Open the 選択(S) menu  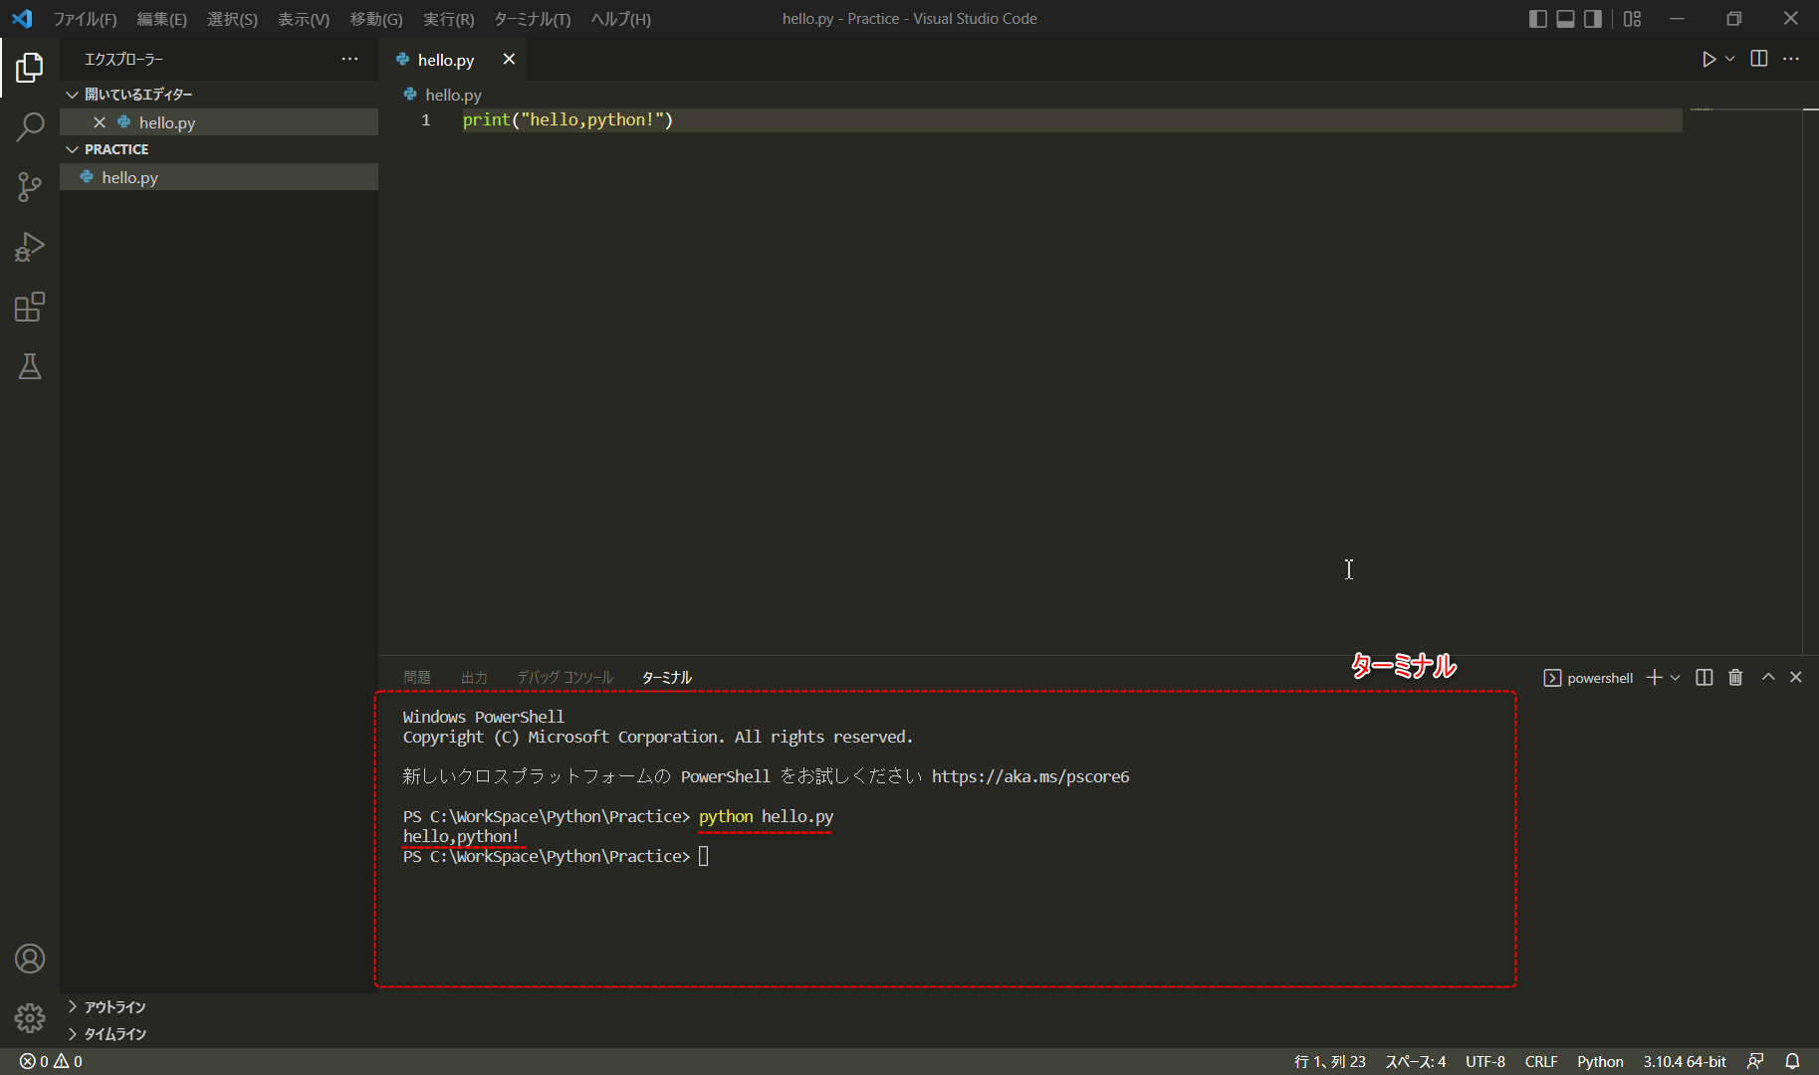pos(232,19)
